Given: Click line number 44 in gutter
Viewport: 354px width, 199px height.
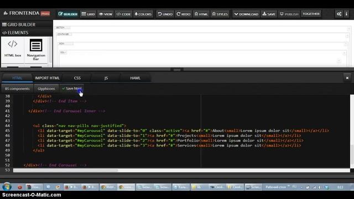Looking at the screenshot, I should (x=7, y=125).
